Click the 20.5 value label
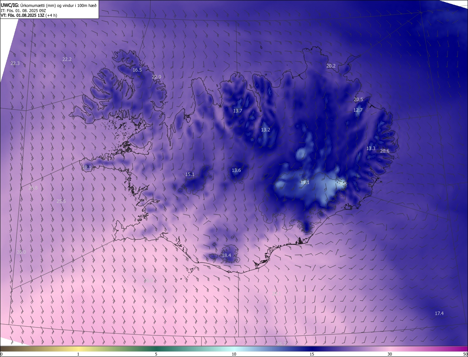 [358, 99]
